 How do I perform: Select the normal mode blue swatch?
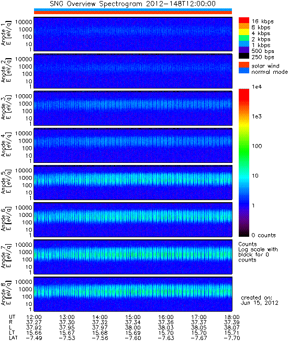[244, 71]
